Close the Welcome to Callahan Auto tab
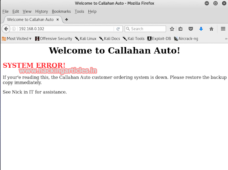This screenshot has height=170, width=228. click(x=58, y=20)
